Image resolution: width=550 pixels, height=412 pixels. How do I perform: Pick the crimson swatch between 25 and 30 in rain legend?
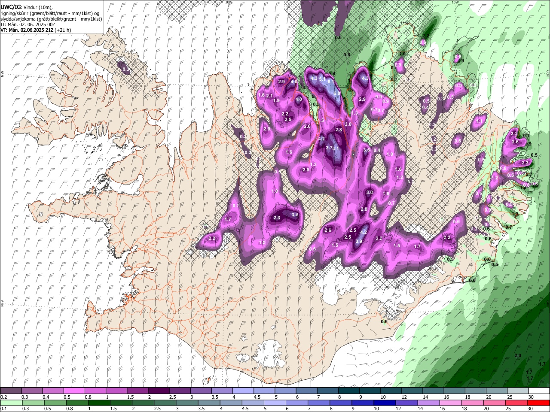tap(516, 403)
